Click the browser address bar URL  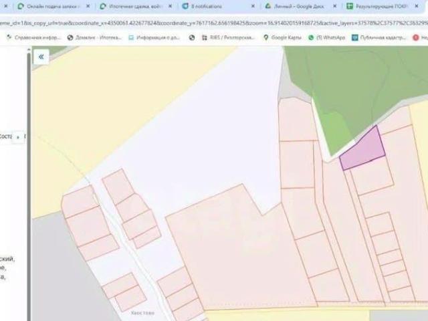tap(214, 23)
